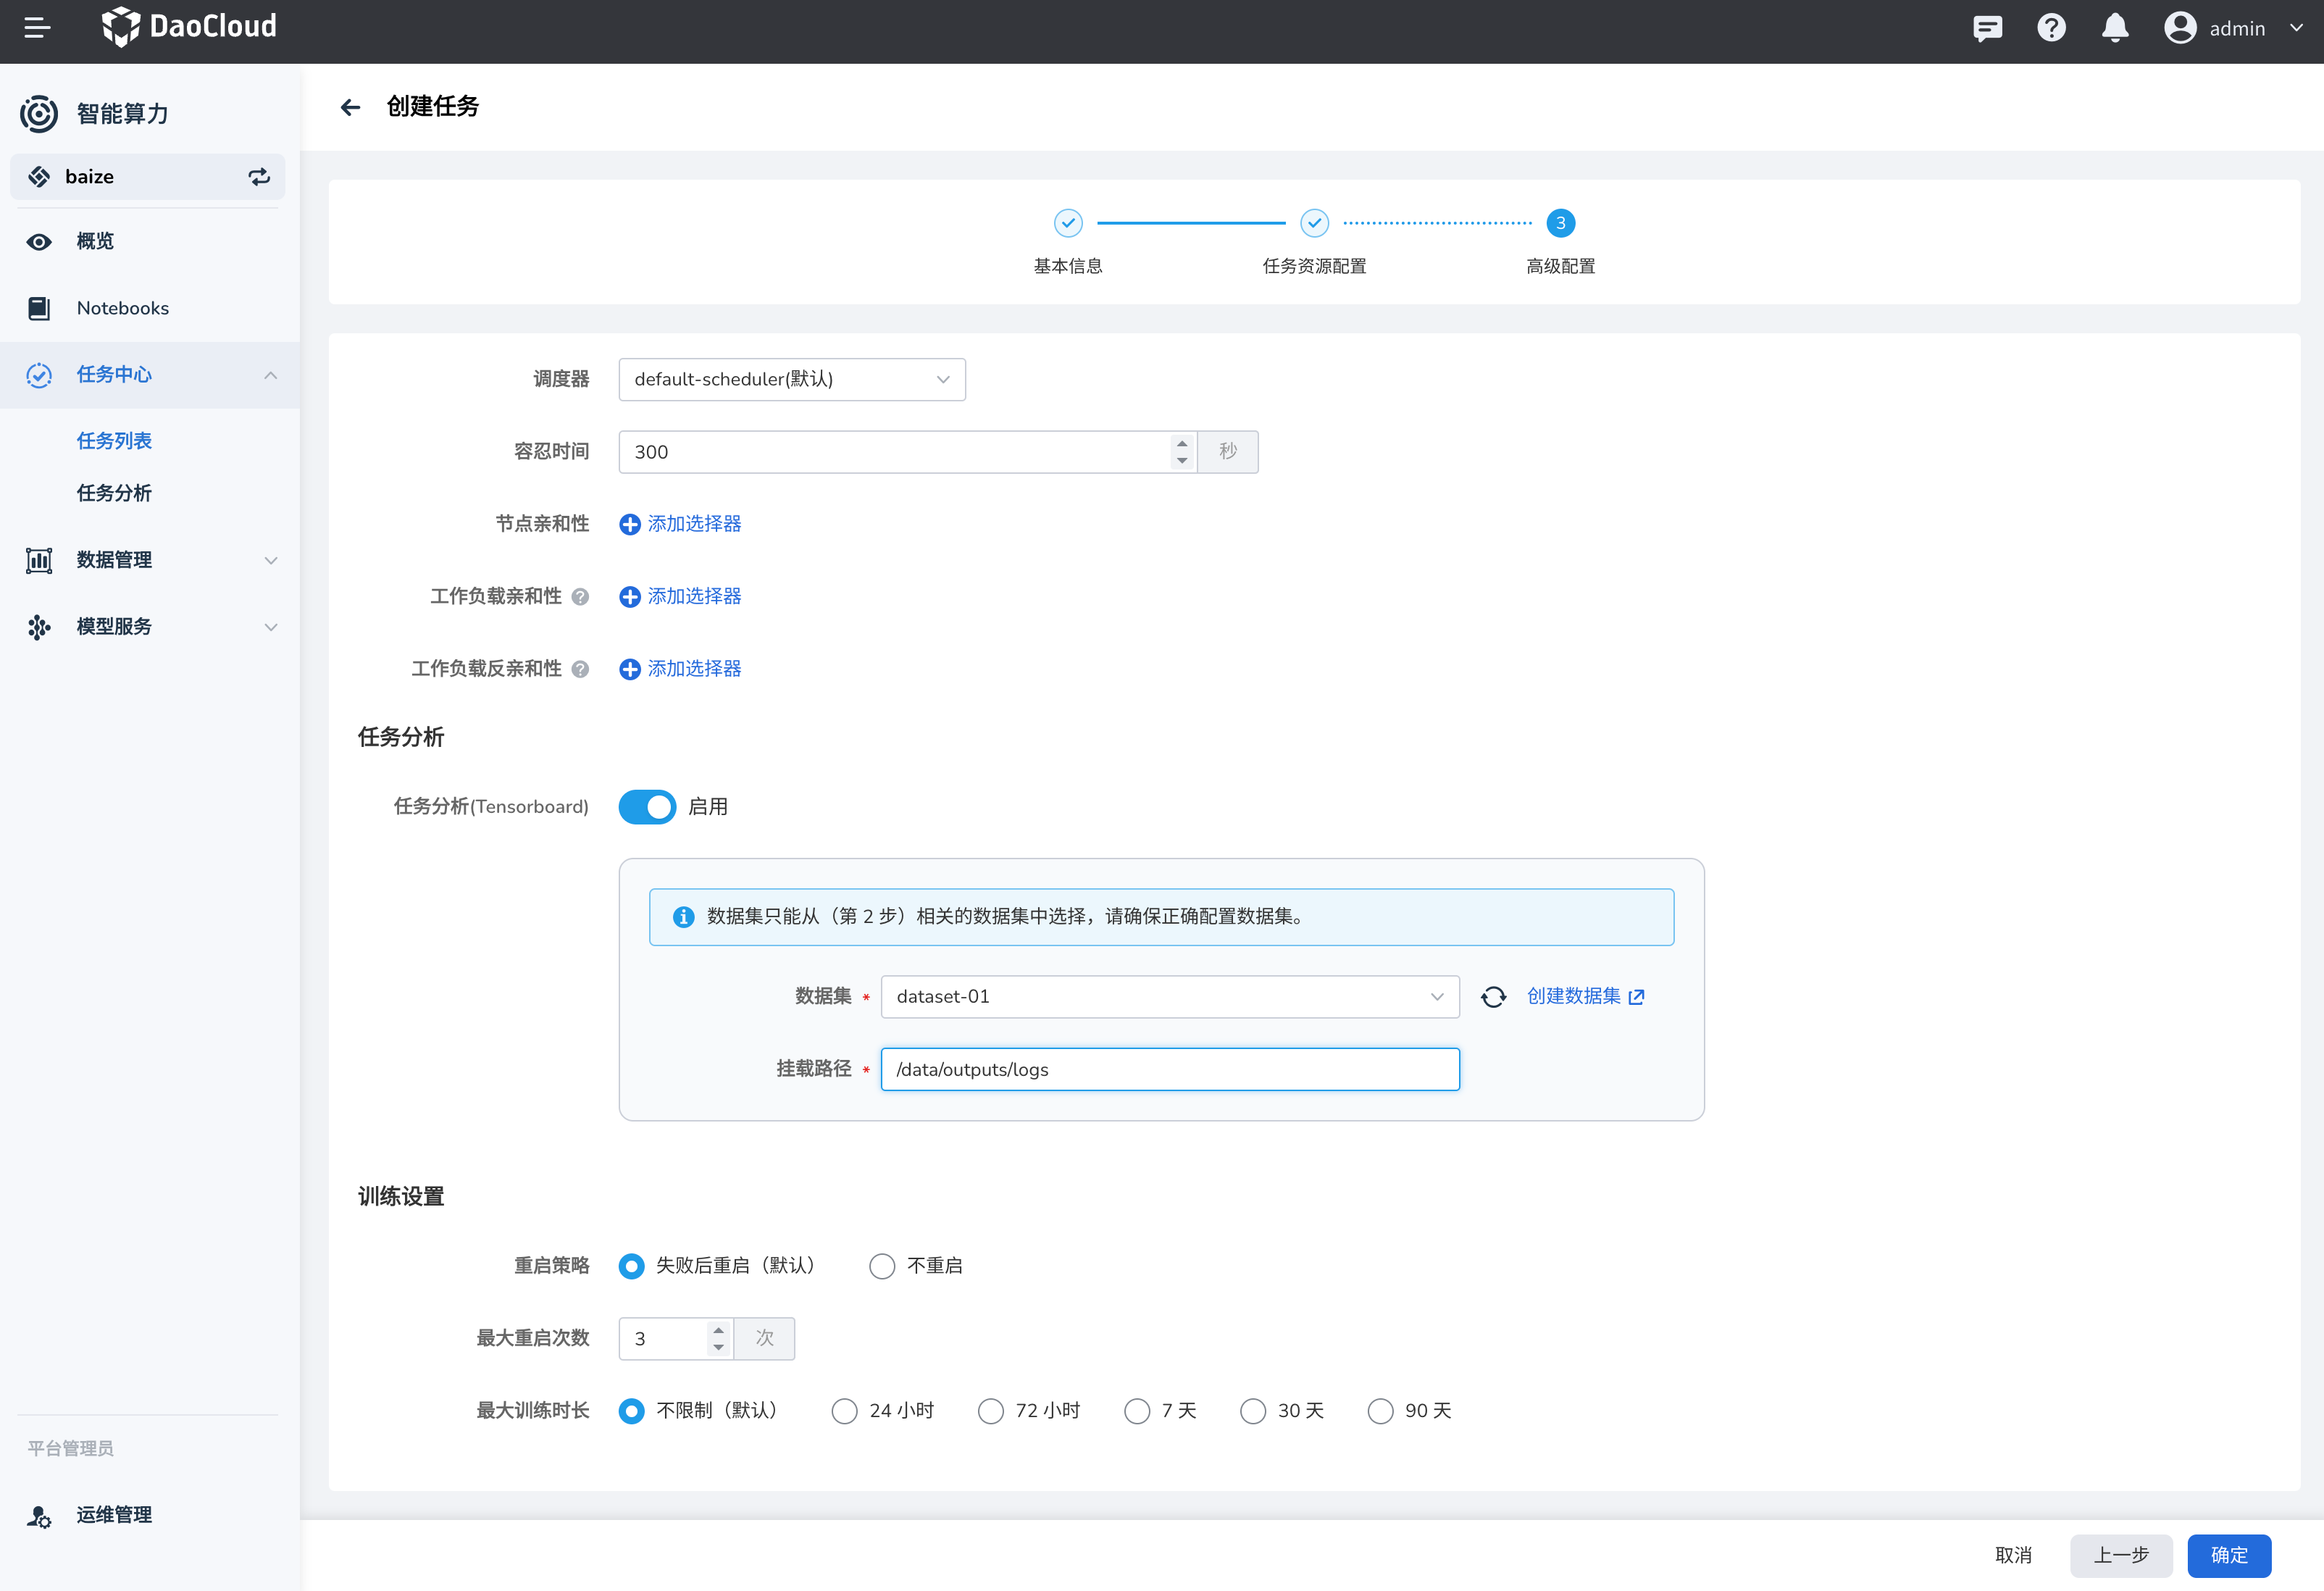Switch to 任务分析 in the sidebar
This screenshot has height=1591, width=2324.
[x=114, y=492]
